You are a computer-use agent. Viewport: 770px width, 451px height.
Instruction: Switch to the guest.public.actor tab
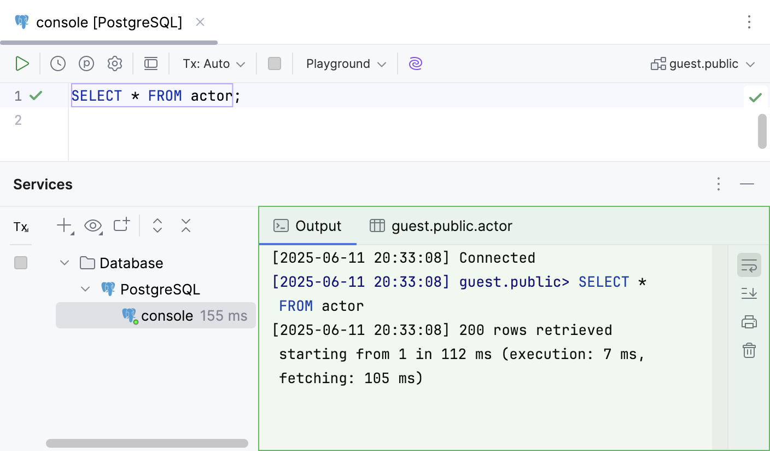click(x=441, y=226)
